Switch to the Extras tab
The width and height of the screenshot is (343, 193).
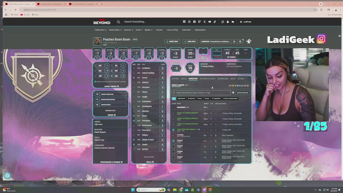click(241, 79)
